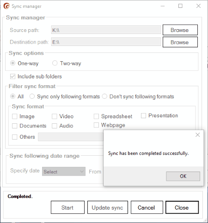Toggle the Include sub folders checkbox
This screenshot has height=223, width=208.
coord(12,76)
